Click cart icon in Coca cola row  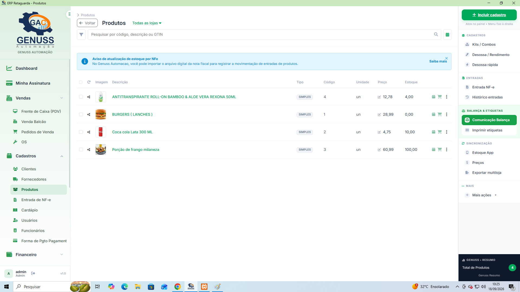point(440,132)
